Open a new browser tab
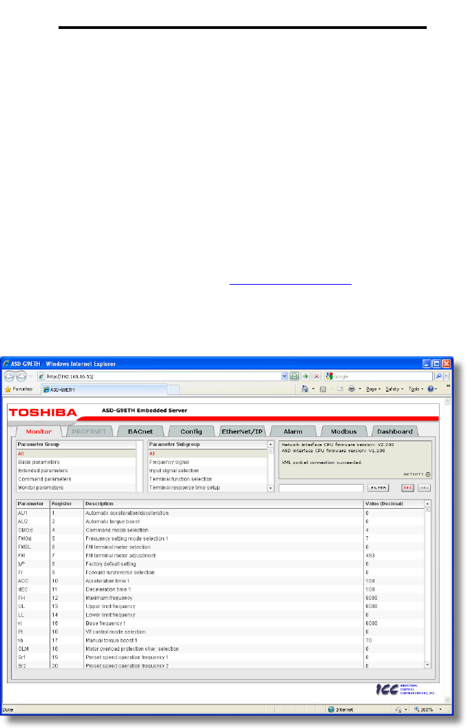466x728 pixels. coord(173,390)
